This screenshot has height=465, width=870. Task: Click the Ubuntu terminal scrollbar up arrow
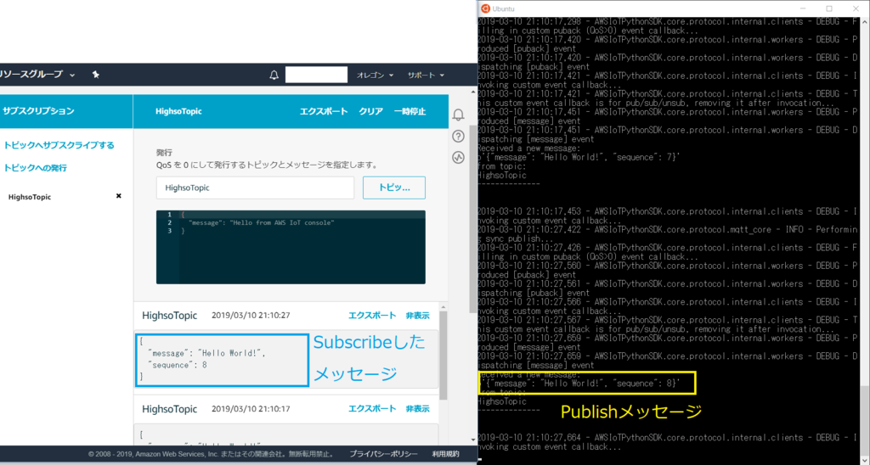865,21
